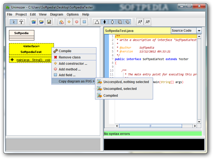
Task: Select Add method ... in context menu
Action: pyautogui.click(x=74, y=69)
